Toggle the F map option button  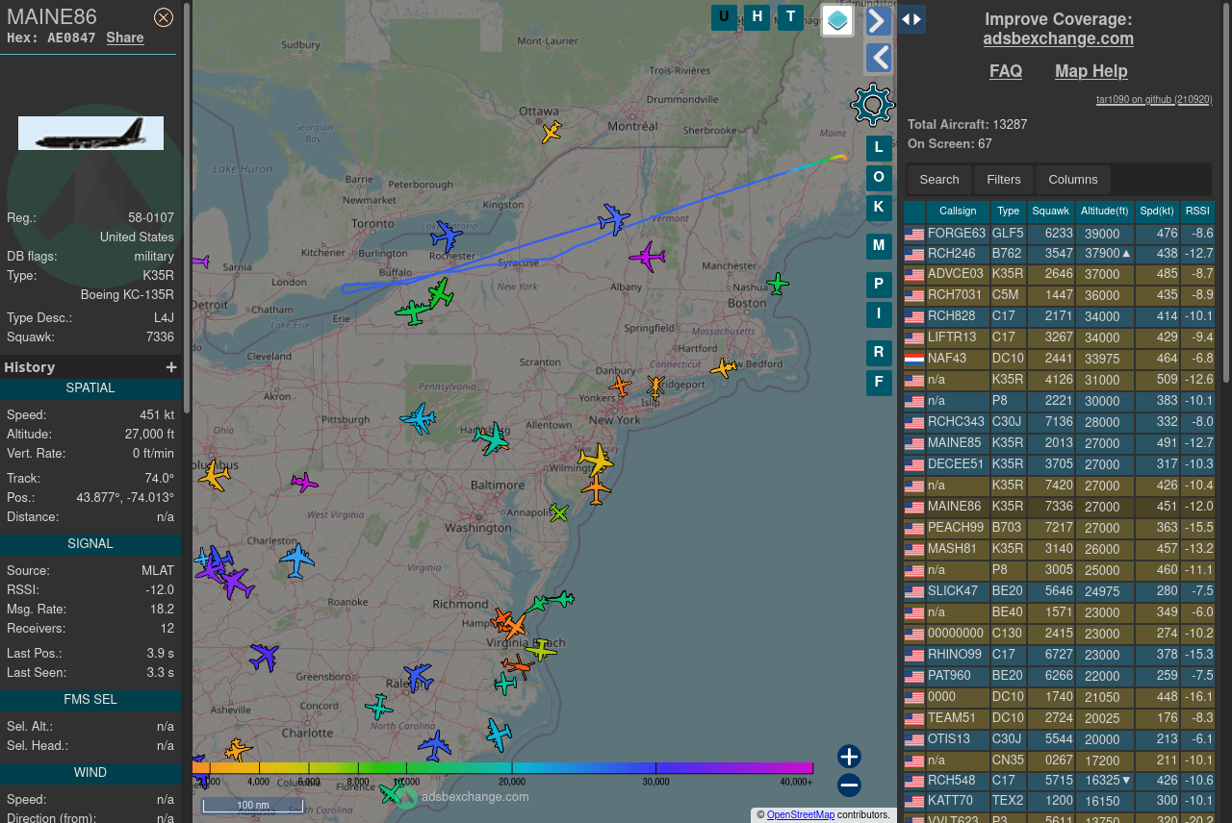pyautogui.click(x=879, y=383)
